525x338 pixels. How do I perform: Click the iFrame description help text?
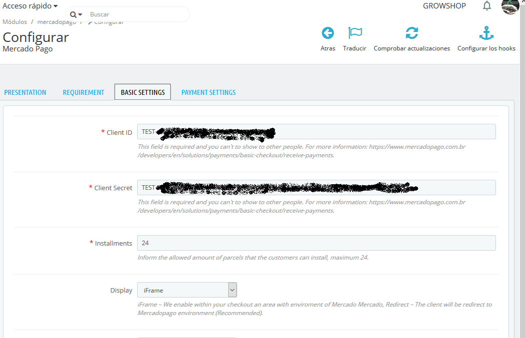pyautogui.click(x=315, y=309)
